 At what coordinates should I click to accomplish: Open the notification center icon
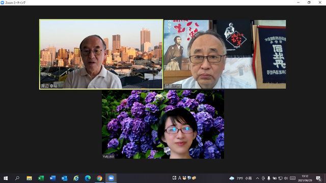coord(319,178)
